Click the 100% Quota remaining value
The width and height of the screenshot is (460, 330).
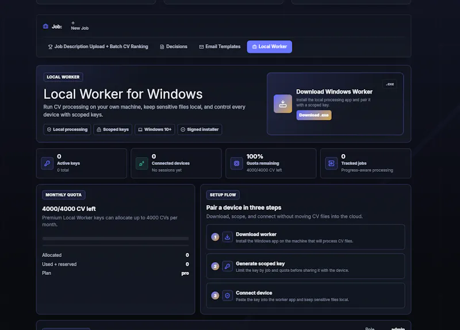(255, 156)
